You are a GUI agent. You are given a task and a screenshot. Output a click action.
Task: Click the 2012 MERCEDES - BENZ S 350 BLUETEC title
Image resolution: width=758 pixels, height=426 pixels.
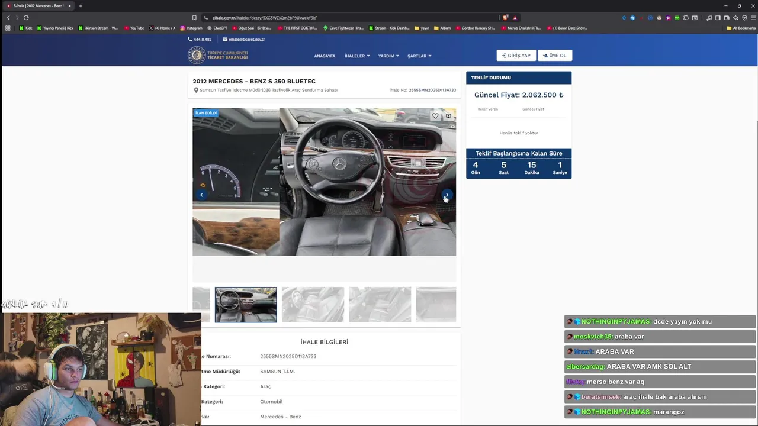coord(254,81)
